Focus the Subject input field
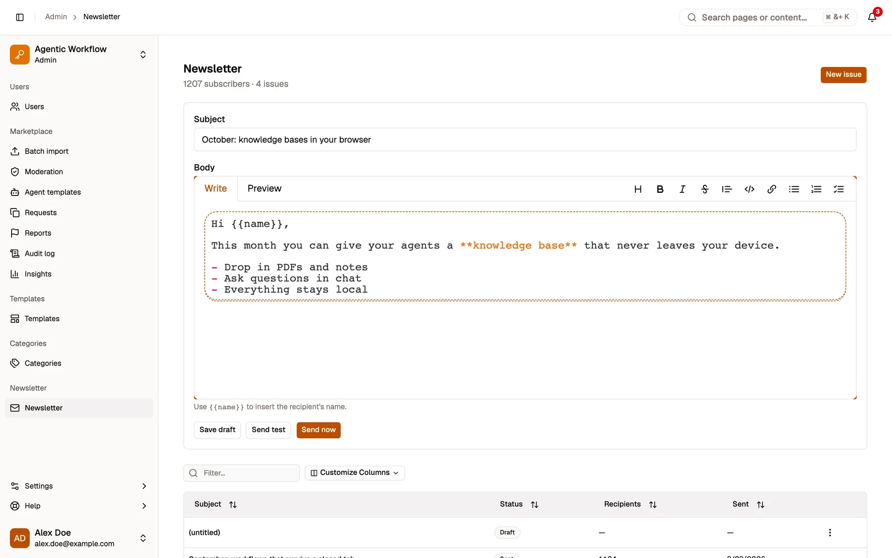 coord(525,140)
